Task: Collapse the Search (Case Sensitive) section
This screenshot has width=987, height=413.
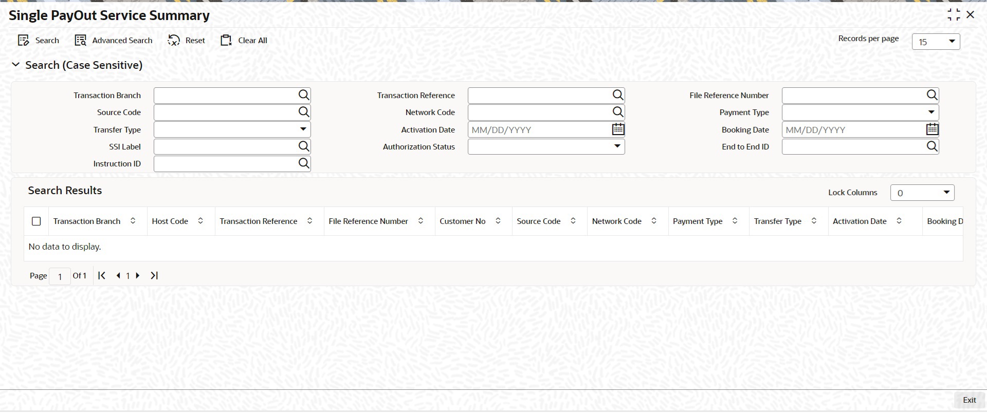Action: point(16,65)
